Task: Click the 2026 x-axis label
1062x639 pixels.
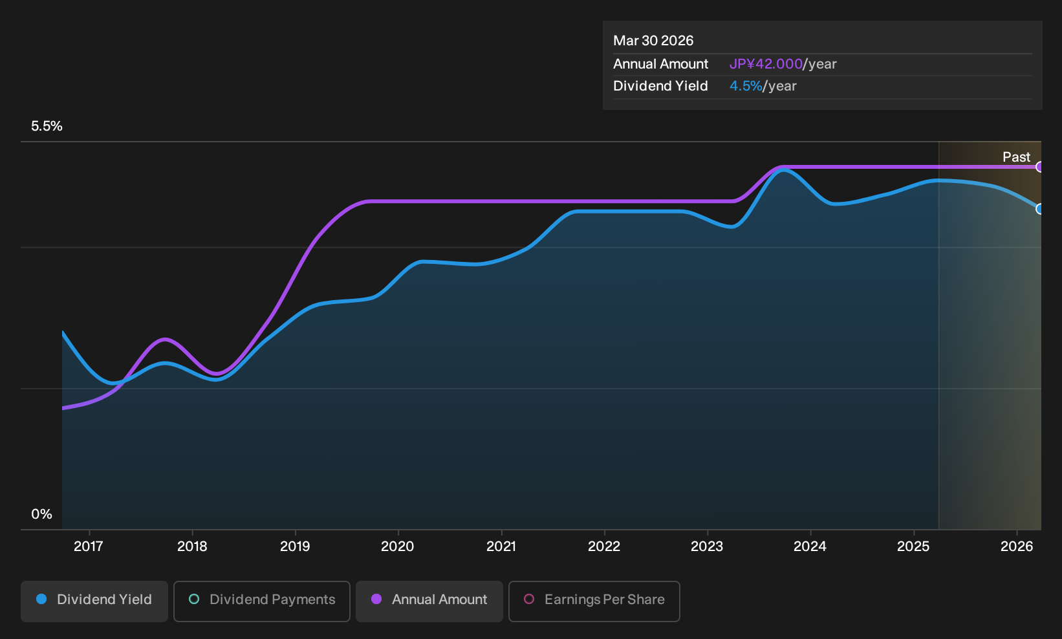Action: pyautogui.click(x=1017, y=547)
